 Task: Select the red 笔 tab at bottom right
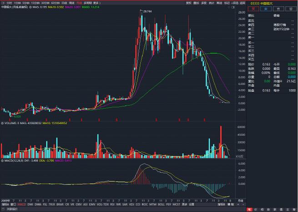pos(249,210)
